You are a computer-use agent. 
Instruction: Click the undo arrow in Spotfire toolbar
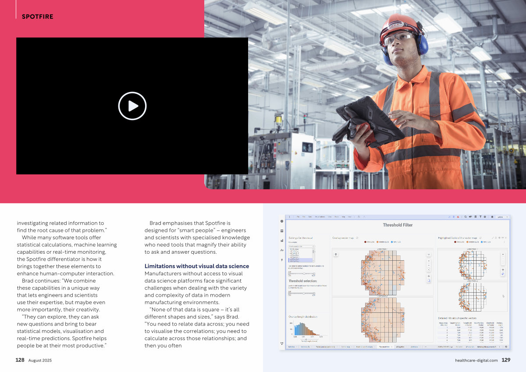point(359,216)
